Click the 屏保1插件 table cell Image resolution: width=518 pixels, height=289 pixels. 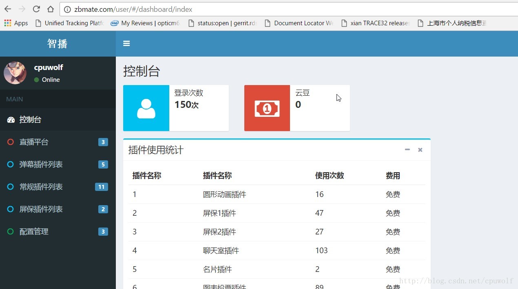(x=219, y=213)
